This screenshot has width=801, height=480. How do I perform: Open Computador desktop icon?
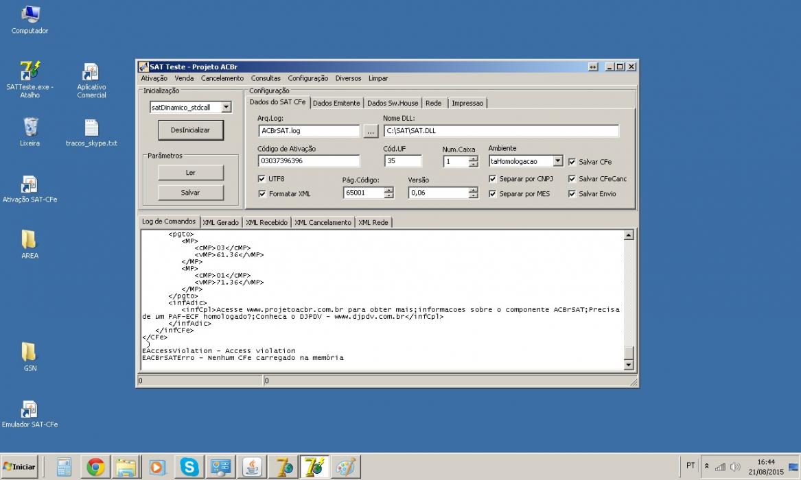coord(30,19)
